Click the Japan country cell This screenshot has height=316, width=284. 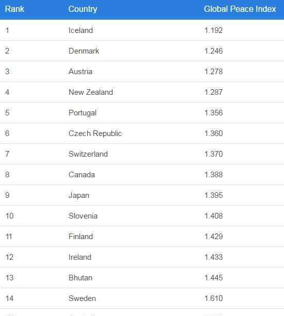(x=79, y=195)
